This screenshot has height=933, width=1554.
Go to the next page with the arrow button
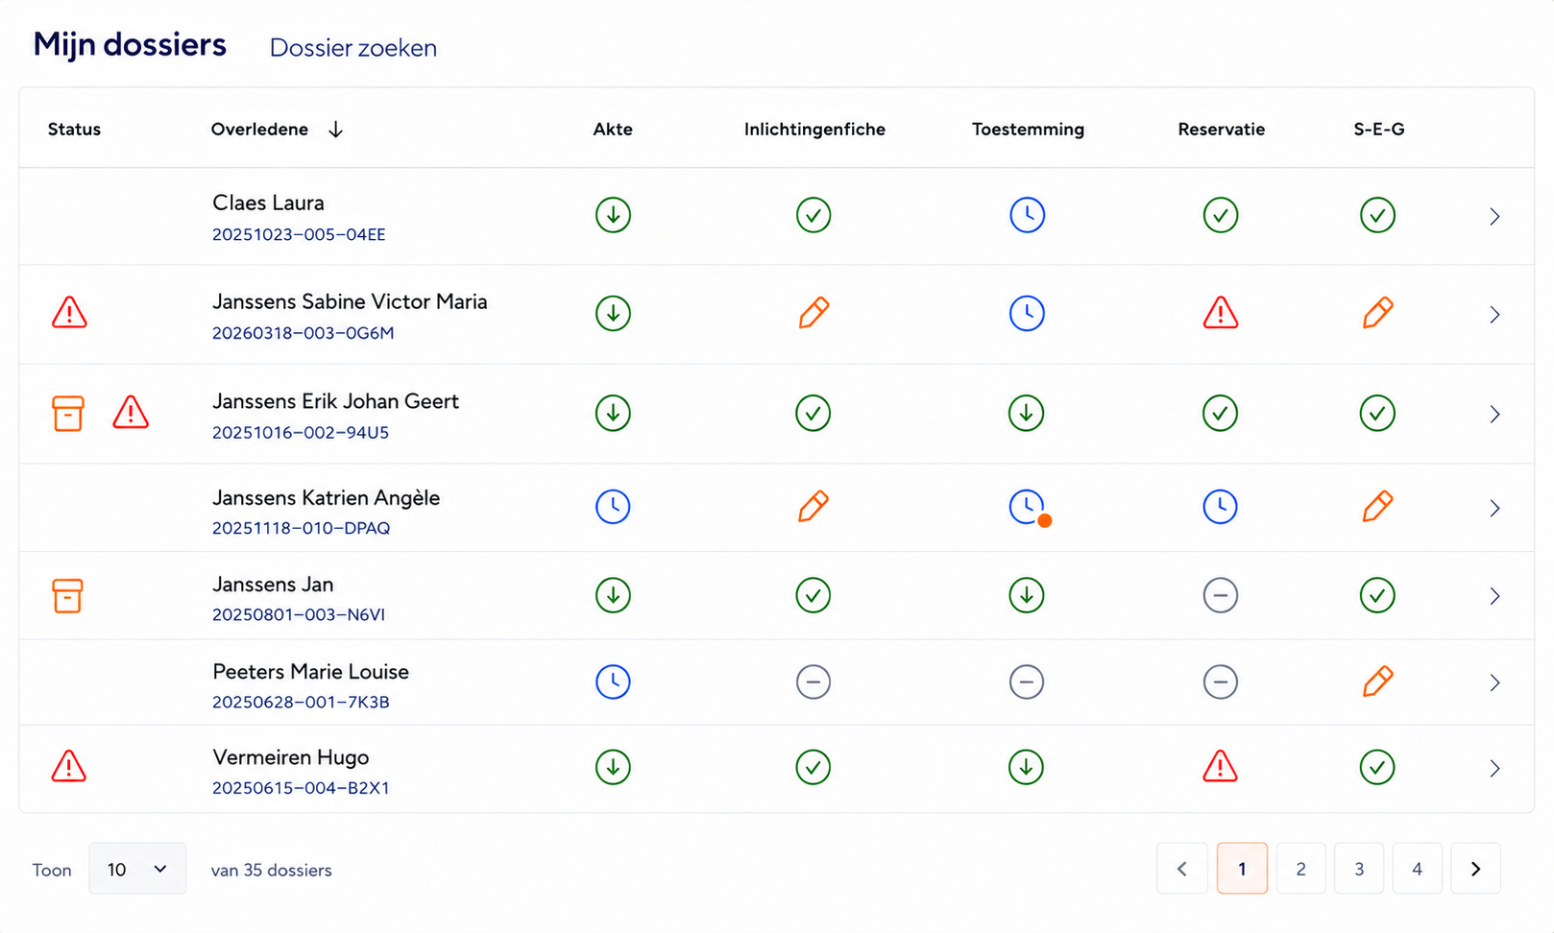(1475, 869)
